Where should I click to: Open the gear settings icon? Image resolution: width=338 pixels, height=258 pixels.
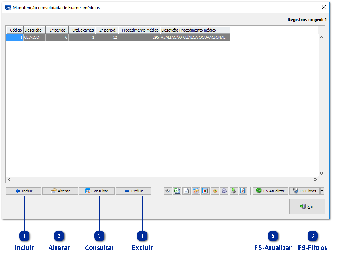pos(224,191)
